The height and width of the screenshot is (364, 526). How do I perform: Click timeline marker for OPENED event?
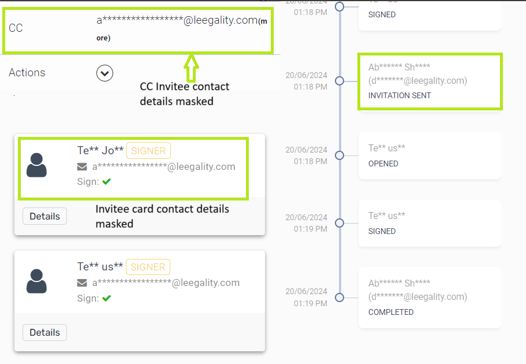pyautogui.click(x=340, y=155)
